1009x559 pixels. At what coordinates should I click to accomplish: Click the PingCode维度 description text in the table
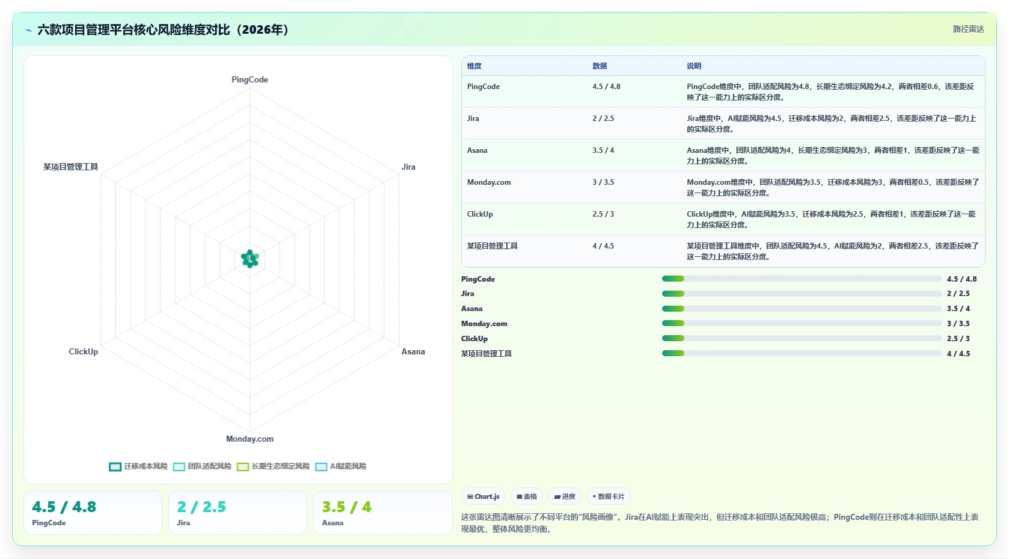click(x=830, y=92)
